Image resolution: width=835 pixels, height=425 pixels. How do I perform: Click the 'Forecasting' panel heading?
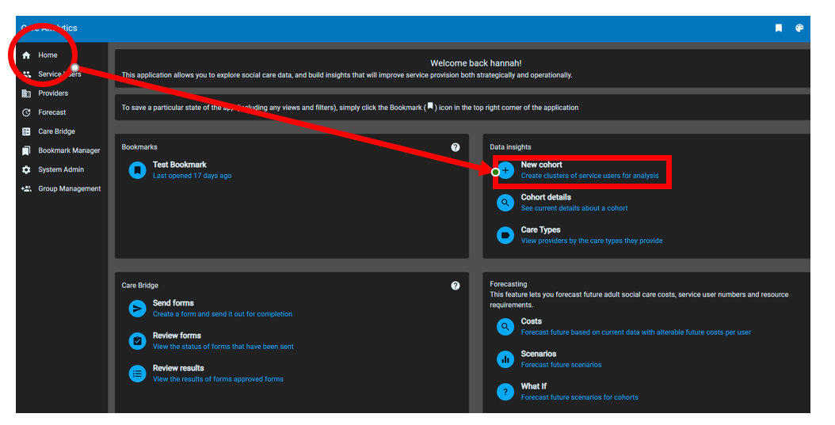(508, 284)
